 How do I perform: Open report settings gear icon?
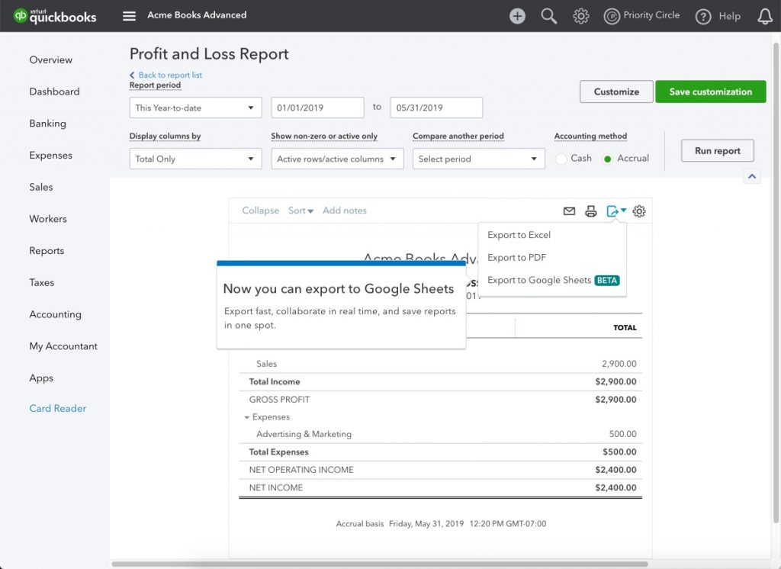639,211
